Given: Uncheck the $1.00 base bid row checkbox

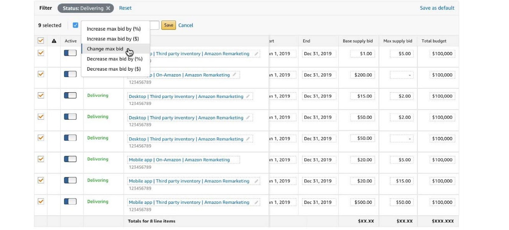Looking at the screenshot, I should click(41, 53).
